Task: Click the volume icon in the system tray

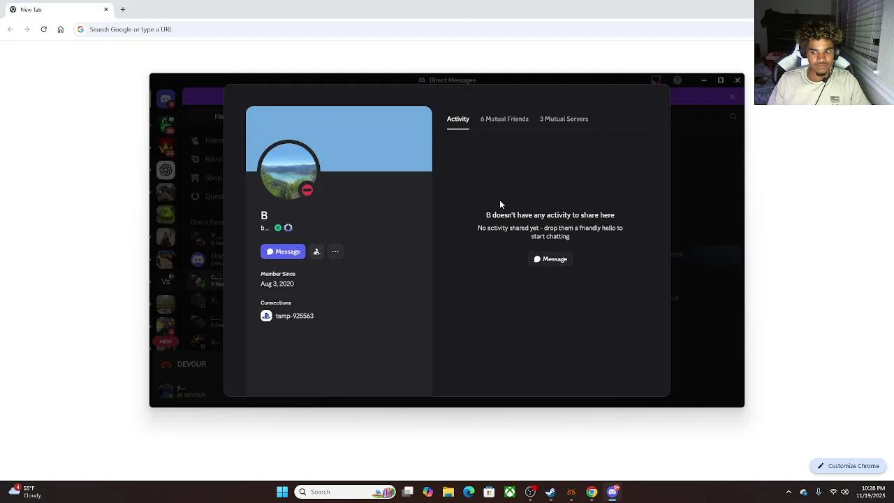Action: tap(844, 492)
